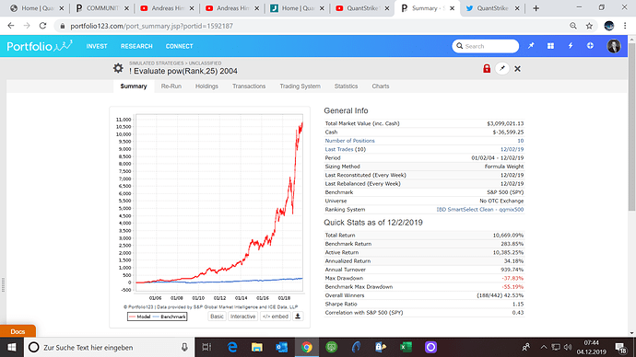The height and width of the screenshot is (357, 636).
Task: Download the chart image
Action: 298,317
